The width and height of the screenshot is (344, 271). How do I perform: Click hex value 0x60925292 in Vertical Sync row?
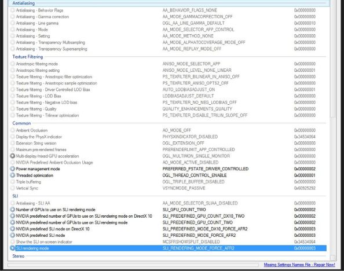[305, 188]
